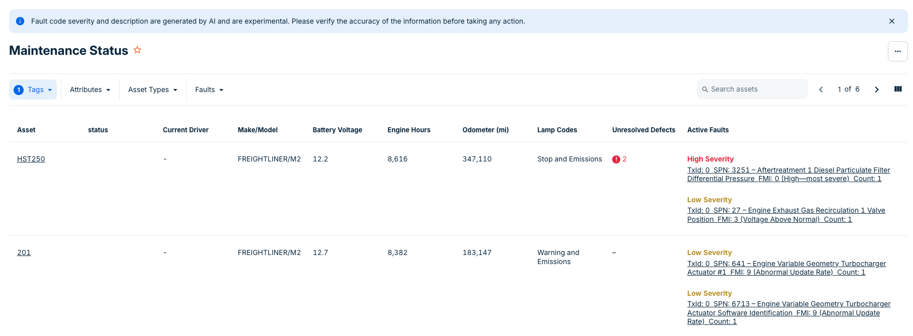The height and width of the screenshot is (336, 913).
Task: Click the info icon in the banner
Action: pyautogui.click(x=20, y=21)
